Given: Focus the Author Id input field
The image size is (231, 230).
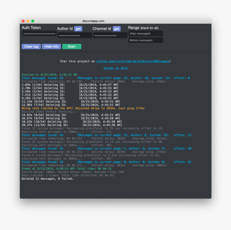Looking at the screenshot, I should tap(75, 36).
